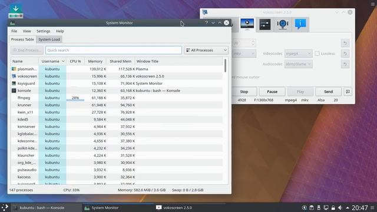Select the pulseaudio process row
Viewport: 377px width, 212px height.
117,170
